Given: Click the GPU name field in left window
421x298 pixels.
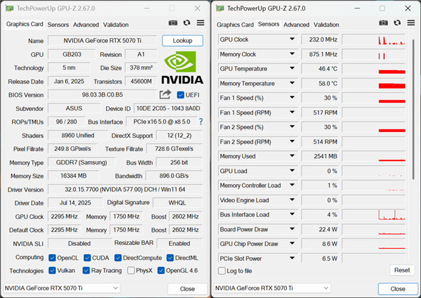Looking at the screenshot, I should [x=102, y=41].
